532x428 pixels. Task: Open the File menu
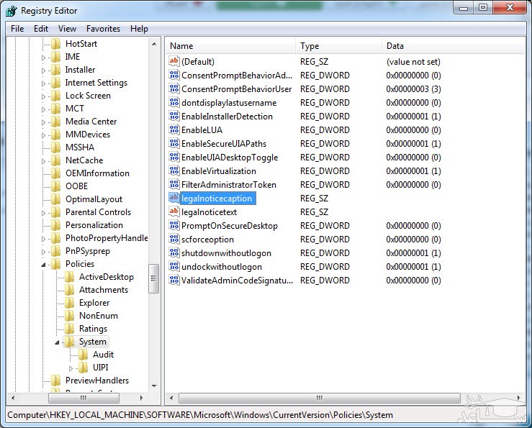pyautogui.click(x=17, y=29)
